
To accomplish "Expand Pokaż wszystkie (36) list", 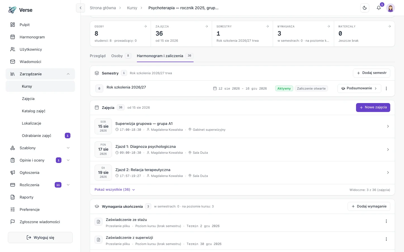I will tap(115, 190).
